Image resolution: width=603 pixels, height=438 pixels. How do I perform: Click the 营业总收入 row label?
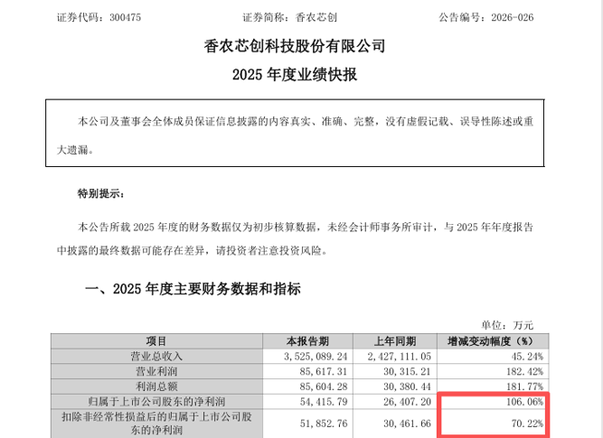(155, 355)
